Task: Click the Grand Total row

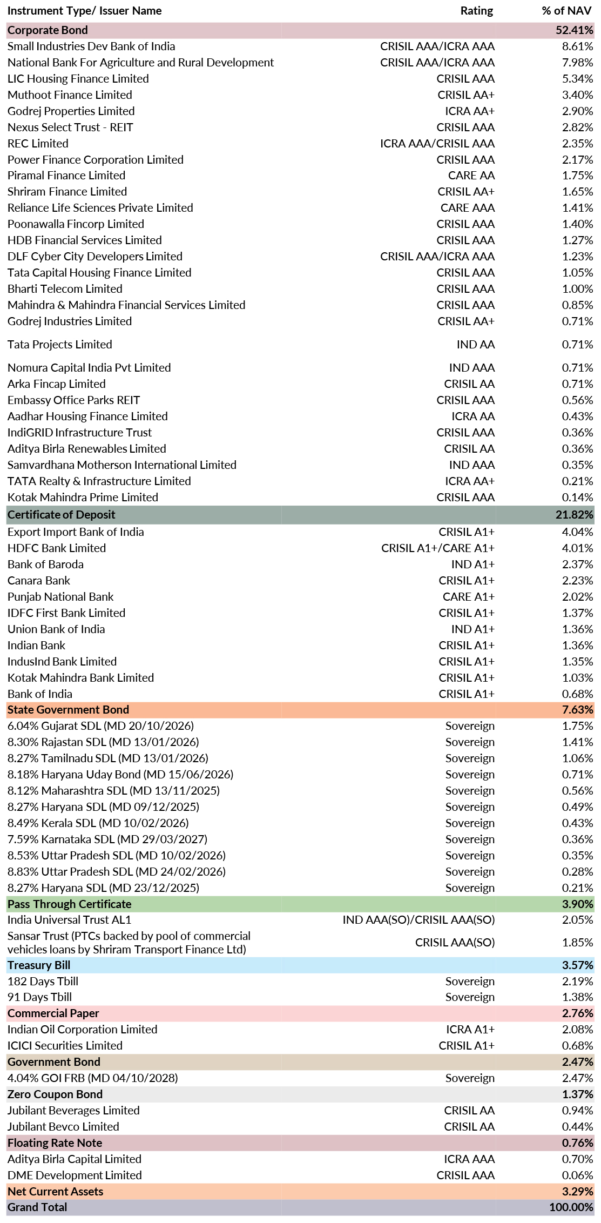Action: [300, 1207]
